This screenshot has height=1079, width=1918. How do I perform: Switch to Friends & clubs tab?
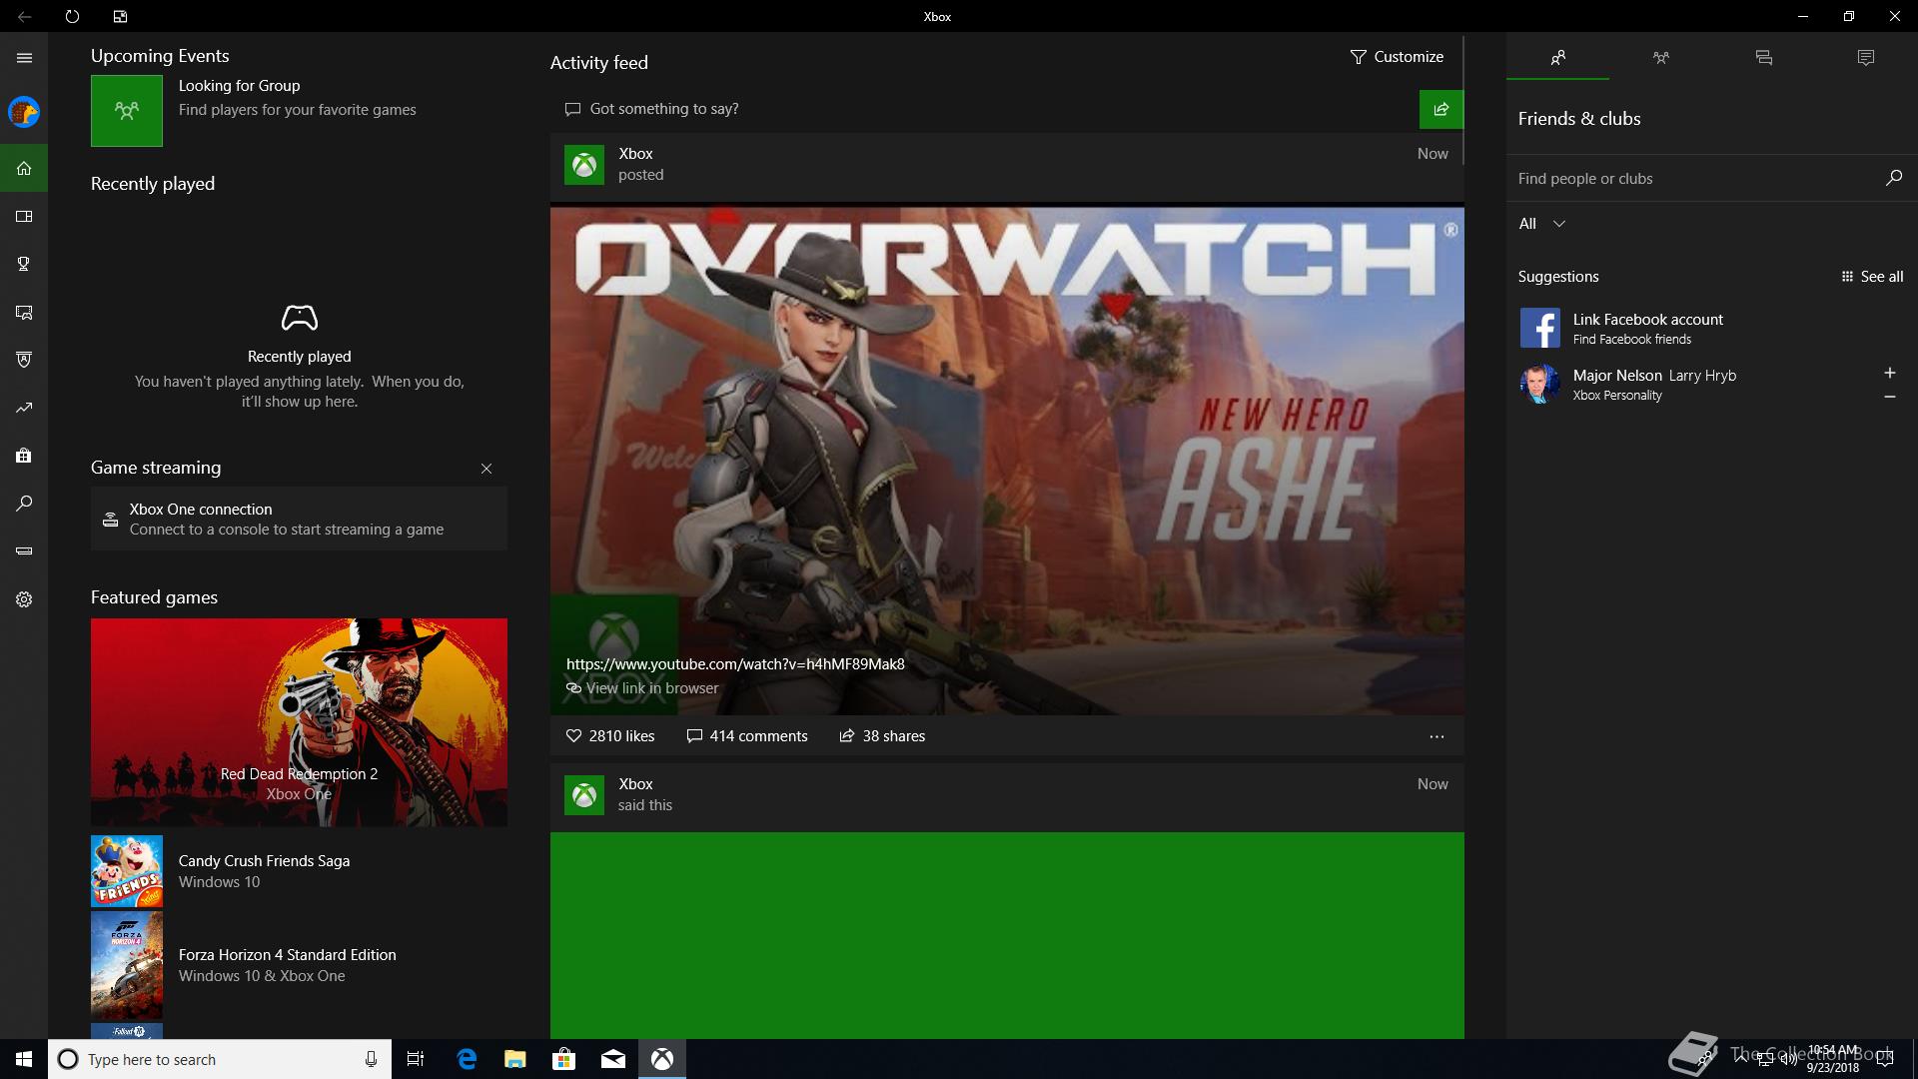coord(1557,58)
